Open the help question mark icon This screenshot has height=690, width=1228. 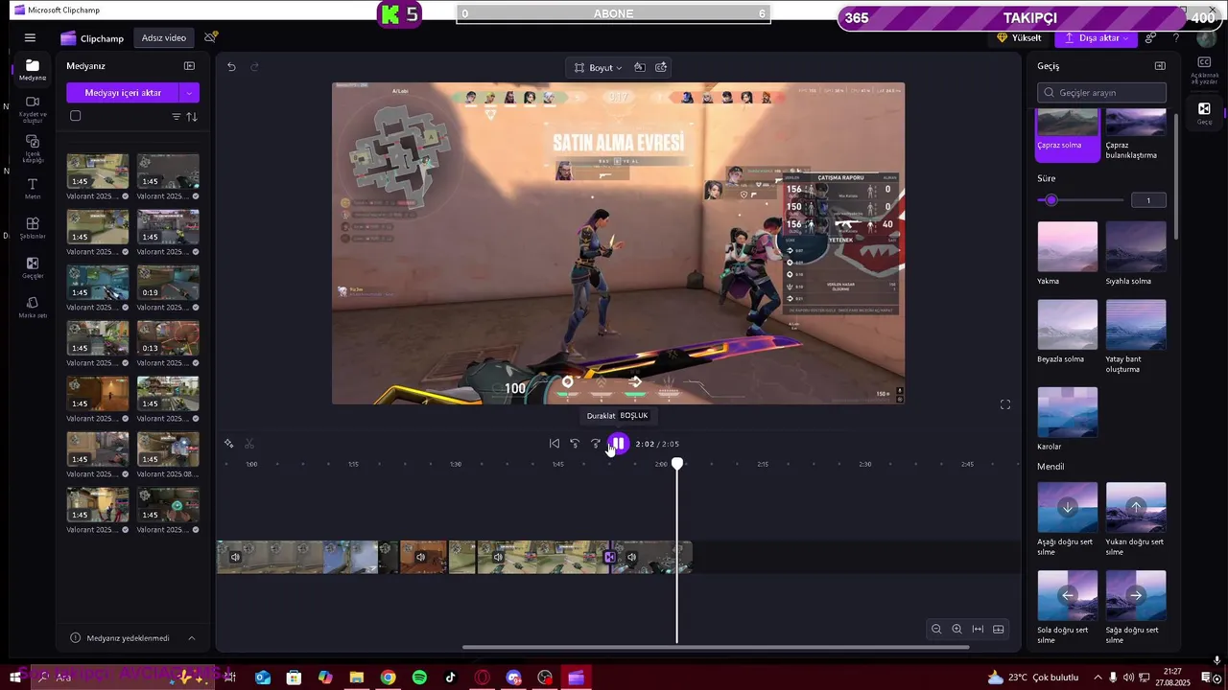point(1176,38)
